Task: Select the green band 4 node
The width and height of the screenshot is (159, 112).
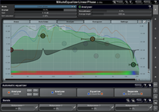Action: pos(133,64)
